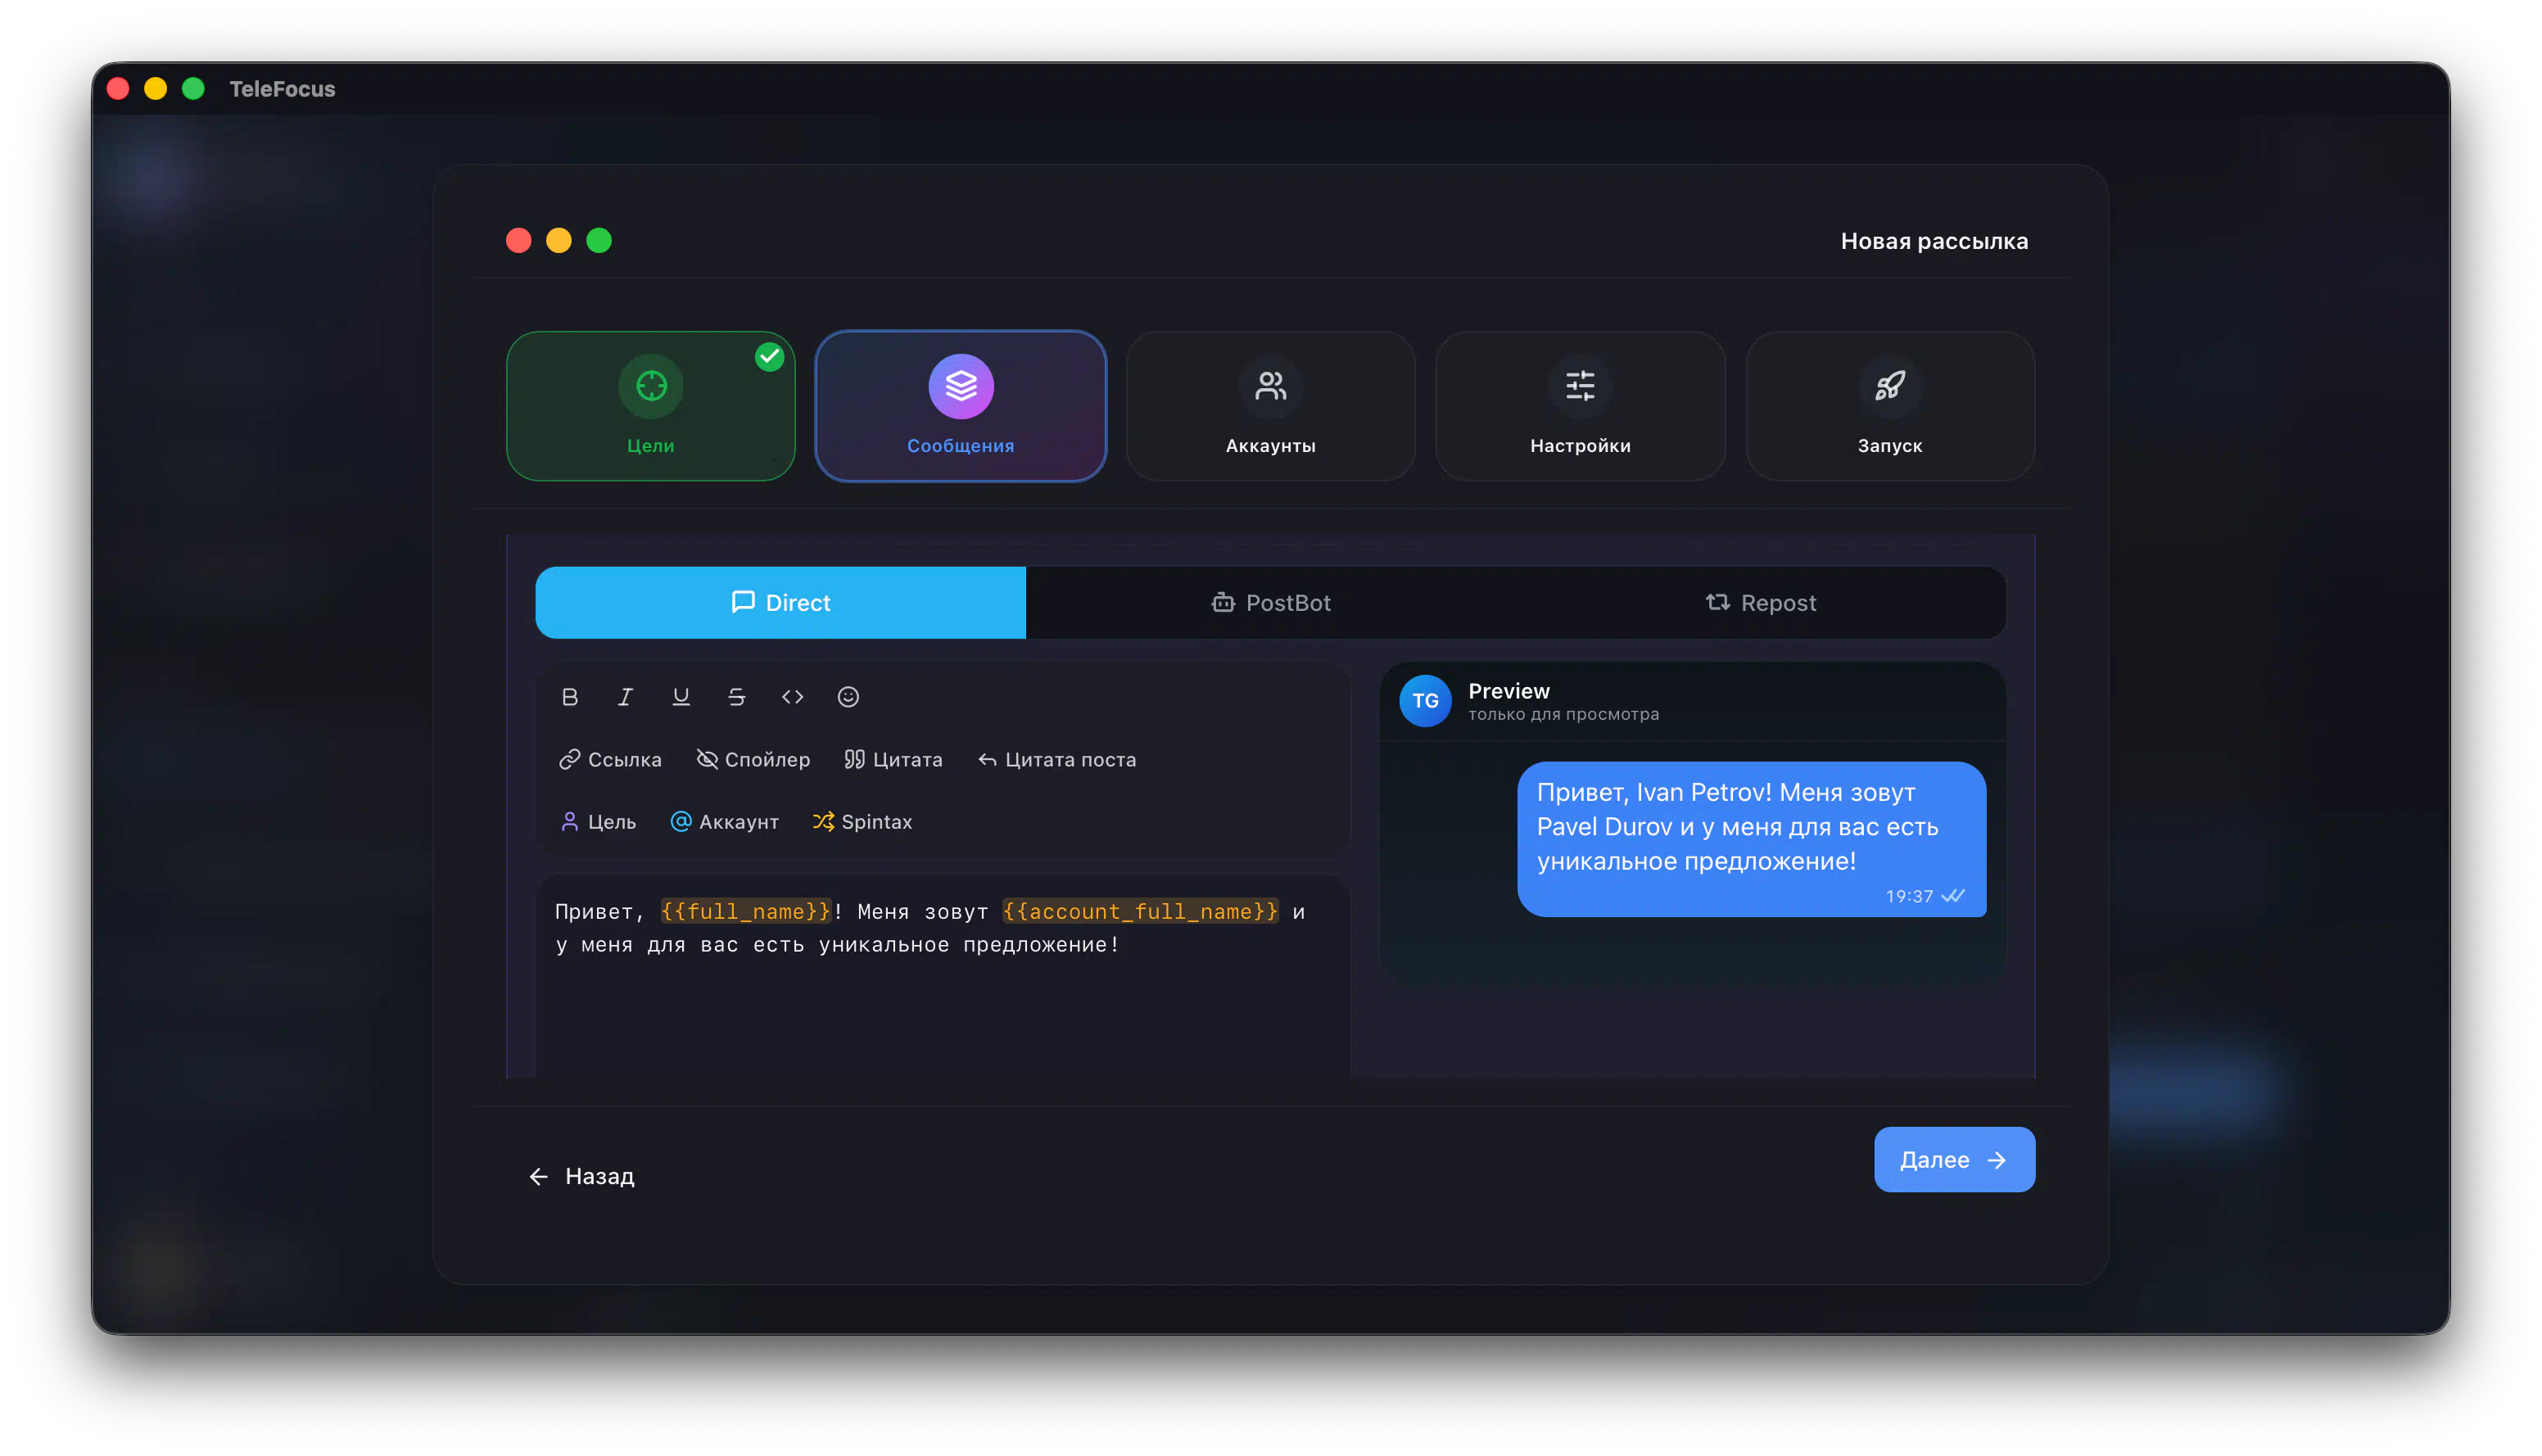This screenshot has height=1456, width=2542.
Task: Open the emoji picker
Action: [848, 697]
